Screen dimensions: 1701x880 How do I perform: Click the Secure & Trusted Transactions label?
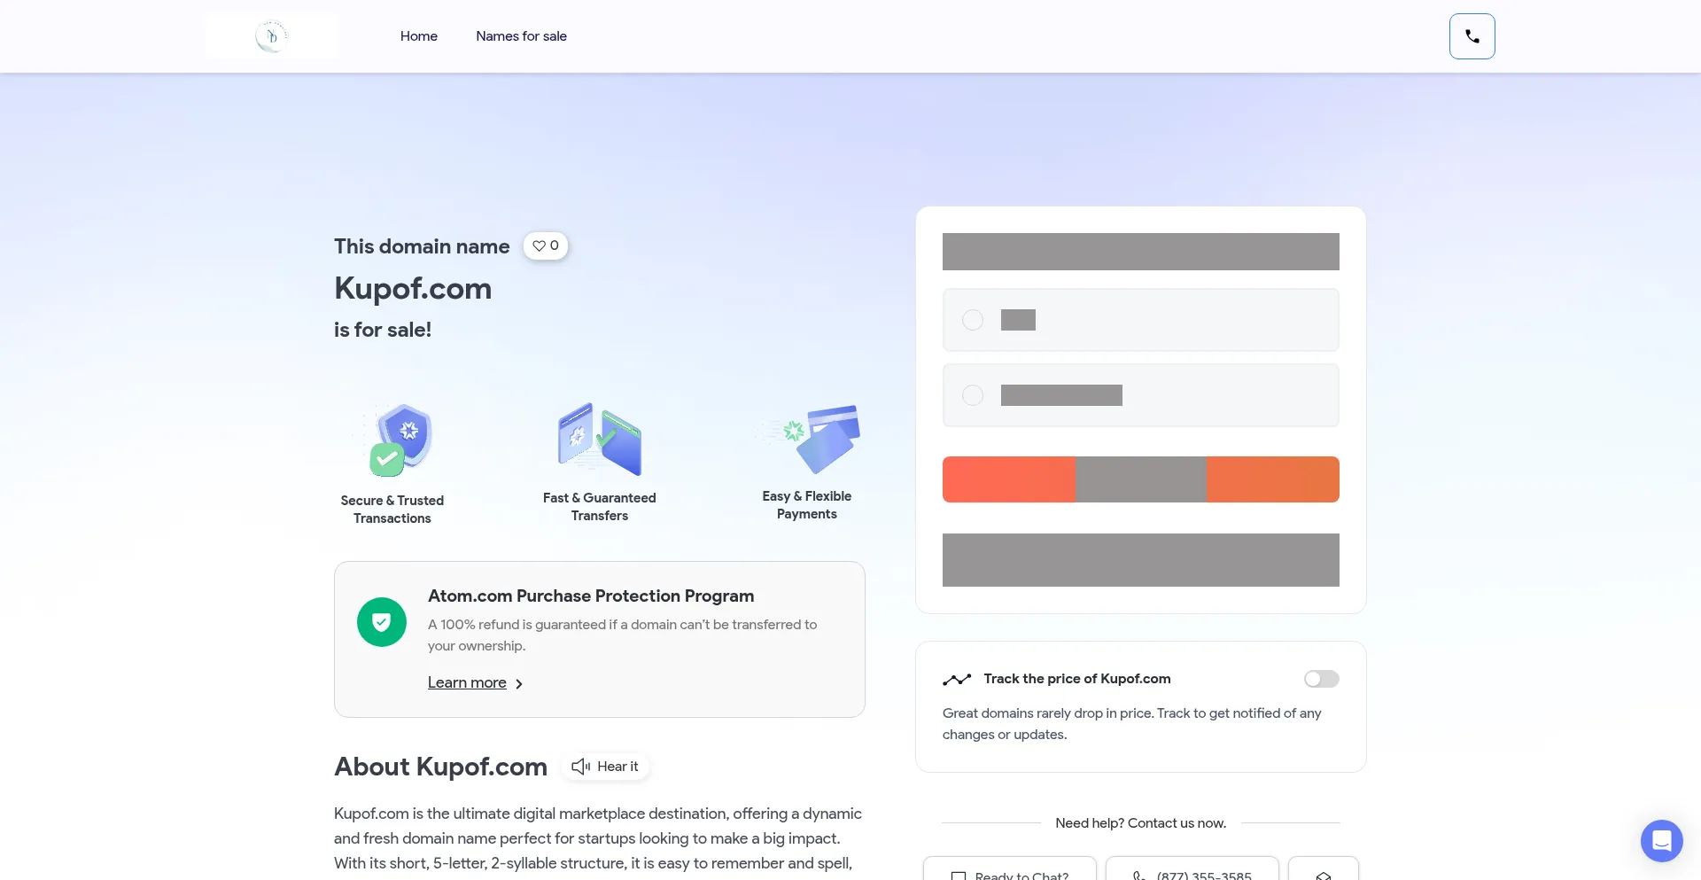(392, 510)
